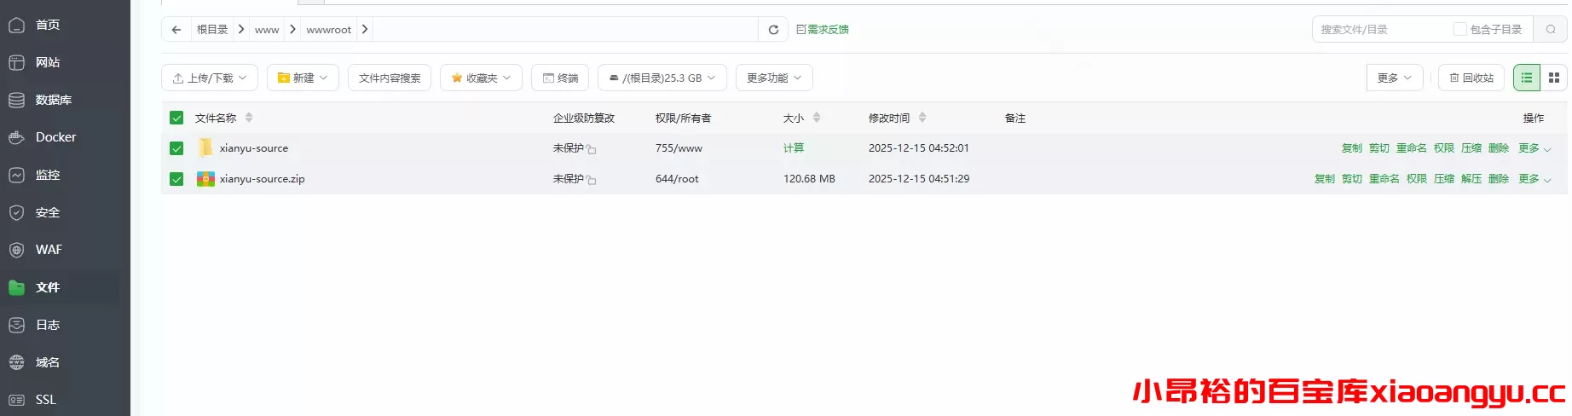This screenshot has width=1572, height=416.
Task: Open the 上传/下载 dropdown
Action: pos(210,78)
